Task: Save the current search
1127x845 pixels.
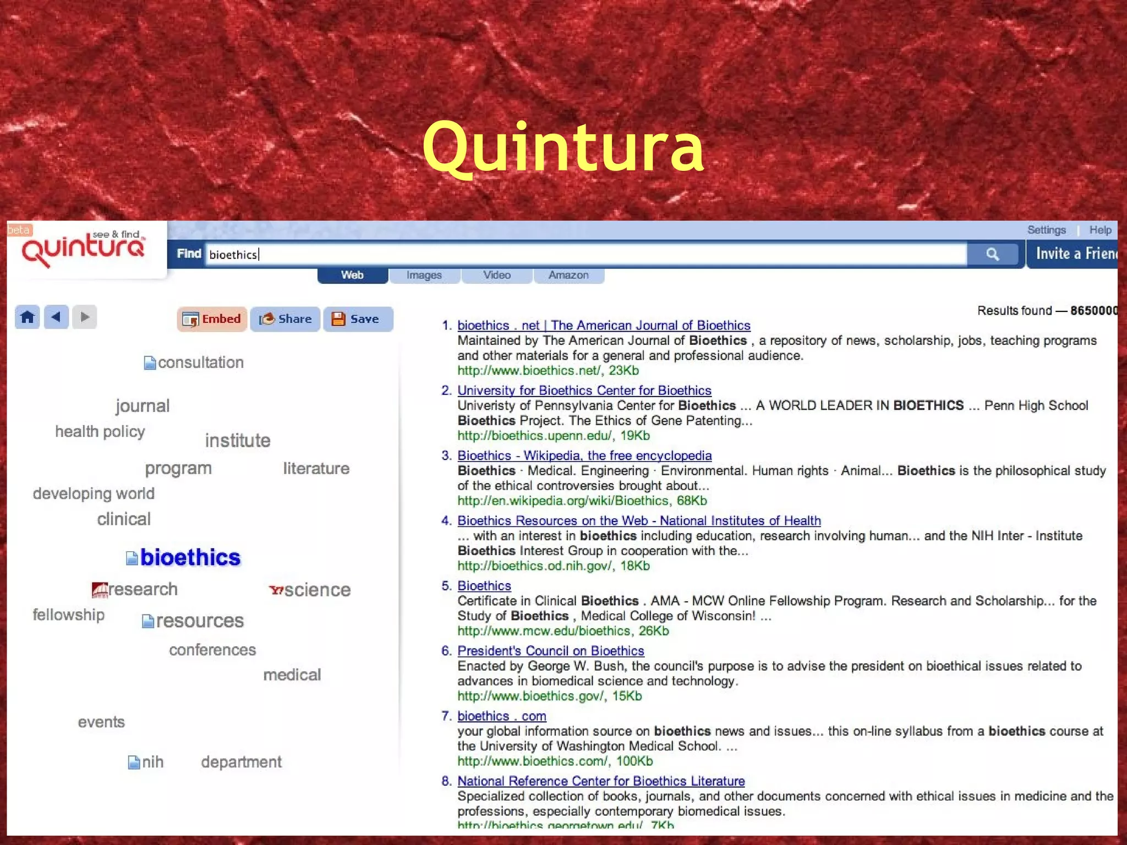Action: pyautogui.click(x=358, y=319)
